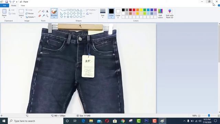Pick the green color swatch
Viewport: 220px width, 124px height.
tap(145, 10)
